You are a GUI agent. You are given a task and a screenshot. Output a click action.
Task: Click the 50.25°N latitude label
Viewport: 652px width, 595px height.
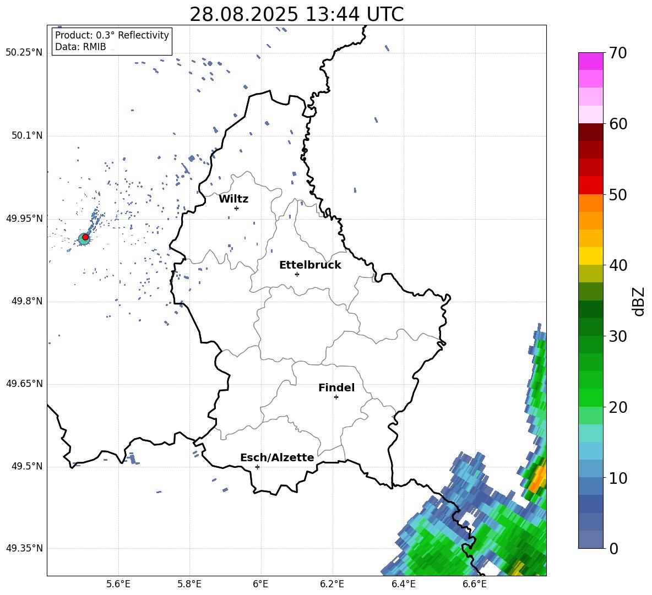point(24,53)
